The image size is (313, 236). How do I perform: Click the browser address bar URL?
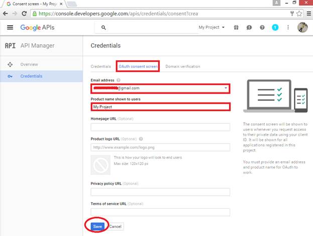pos(118,14)
